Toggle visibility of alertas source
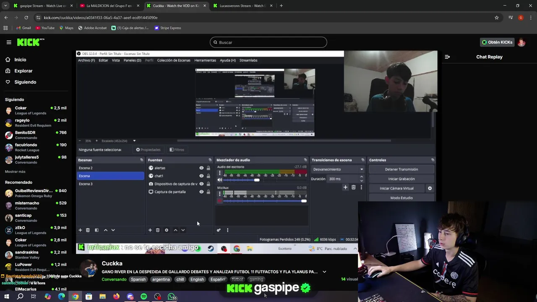This screenshot has width=537, height=302. tap(201, 168)
